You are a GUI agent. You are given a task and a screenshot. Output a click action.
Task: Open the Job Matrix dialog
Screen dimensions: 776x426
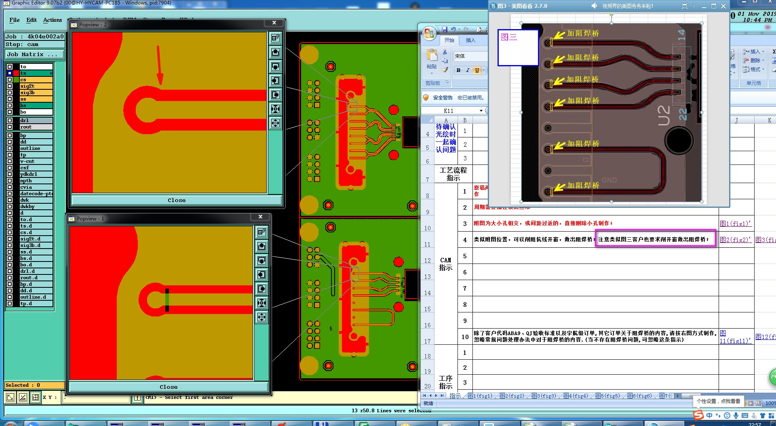click(35, 54)
